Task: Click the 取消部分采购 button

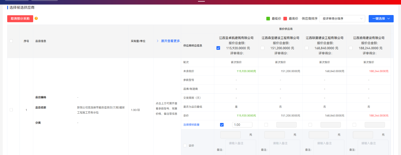Action: tap(20, 19)
